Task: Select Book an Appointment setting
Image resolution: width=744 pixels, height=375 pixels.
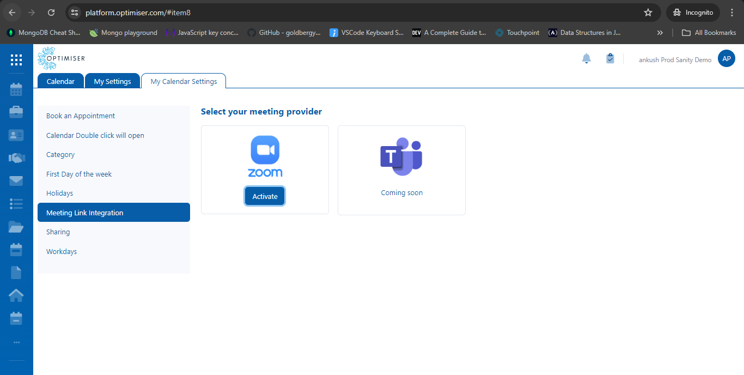Action: pyautogui.click(x=81, y=116)
